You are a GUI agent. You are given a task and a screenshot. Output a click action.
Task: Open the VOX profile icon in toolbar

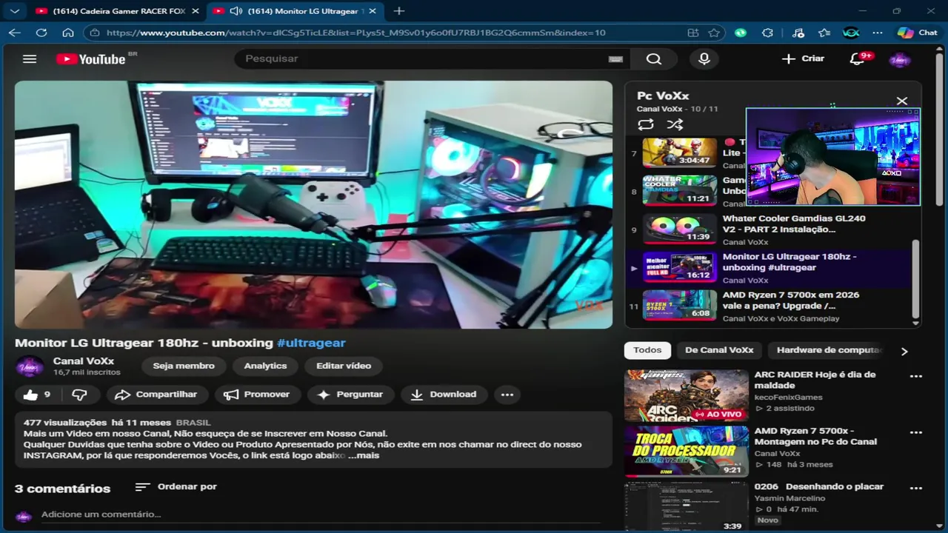(x=851, y=33)
